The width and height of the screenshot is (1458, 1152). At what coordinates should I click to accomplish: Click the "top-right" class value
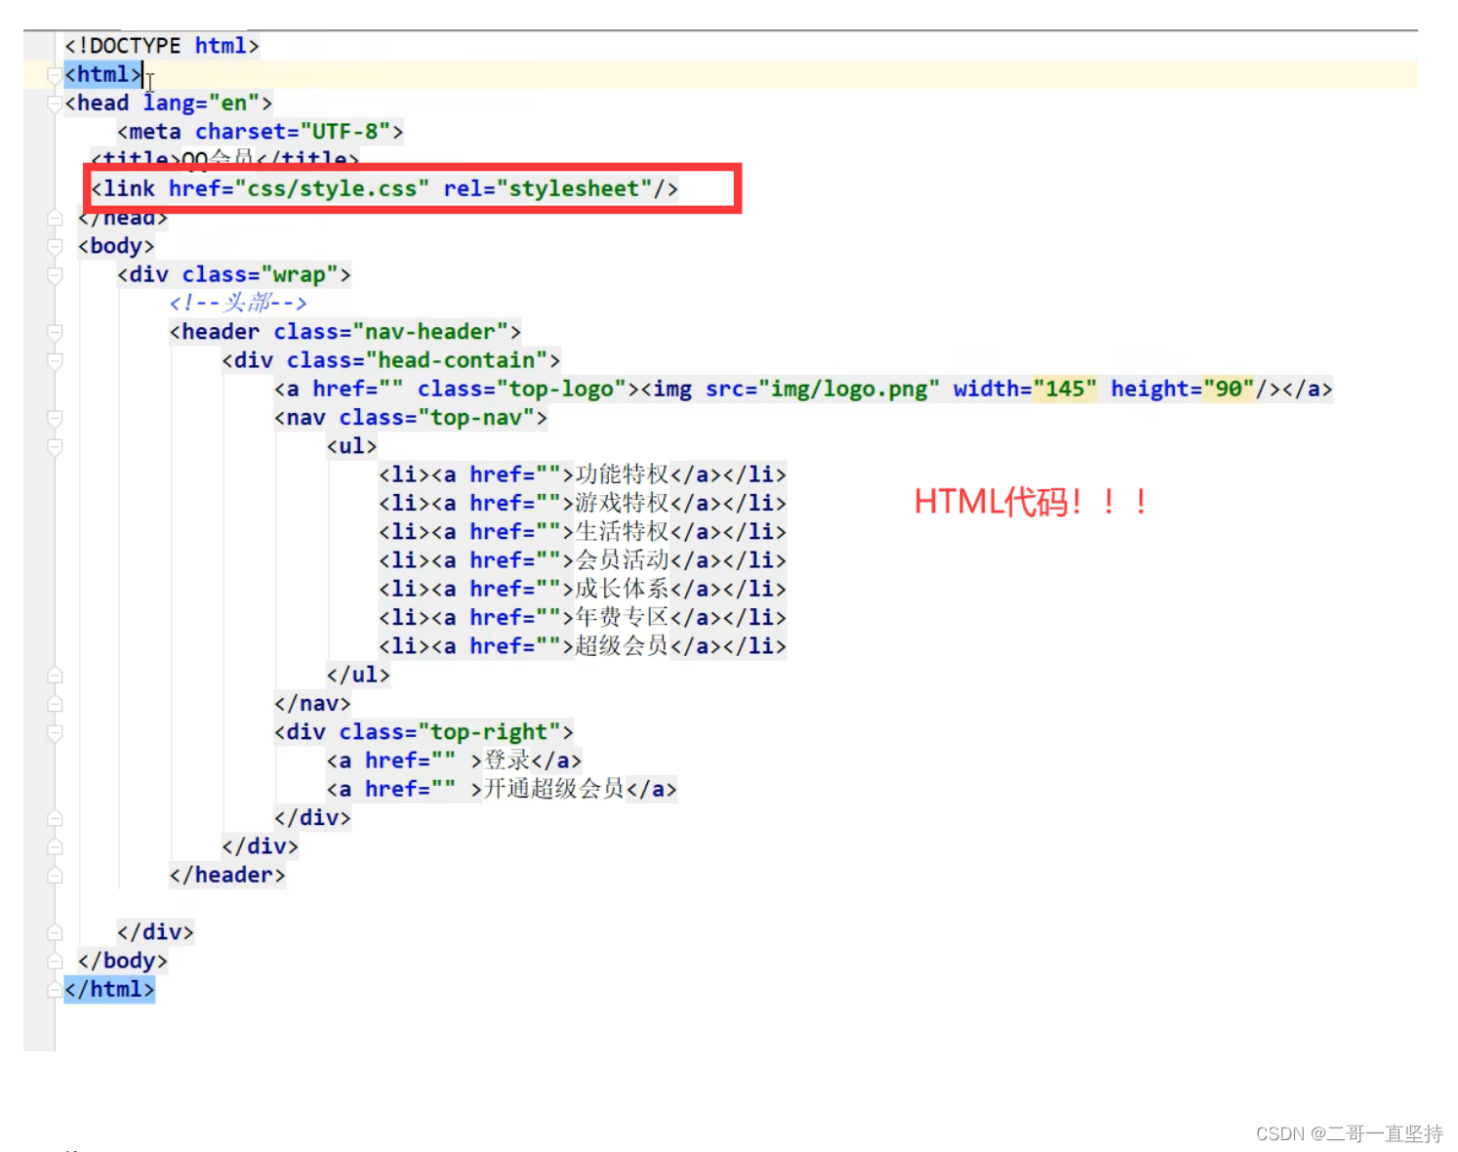(489, 732)
